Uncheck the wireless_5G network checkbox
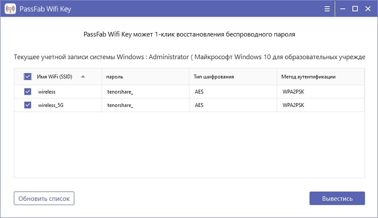378x218 pixels. (27, 105)
